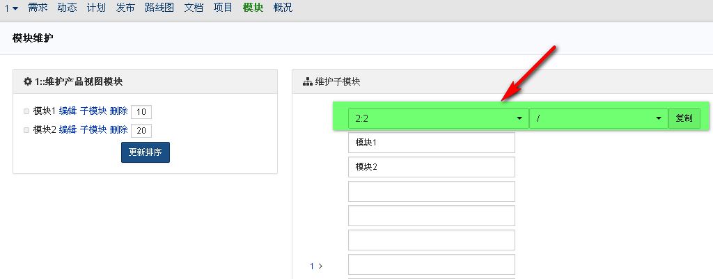Click the gear icon beside 维护产品视图模块
The height and width of the screenshot is (279, 713).
tap(28, 81)
